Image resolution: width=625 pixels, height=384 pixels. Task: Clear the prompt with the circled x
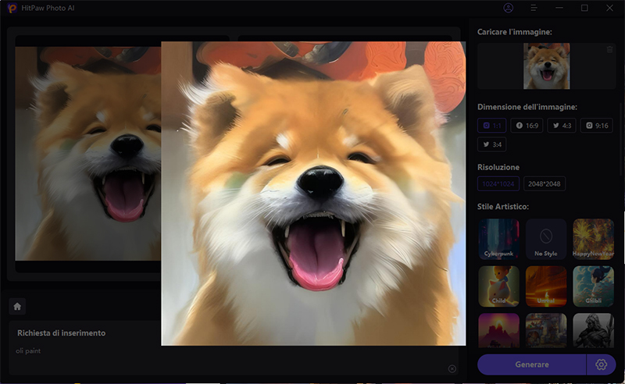tap(452, 368)
